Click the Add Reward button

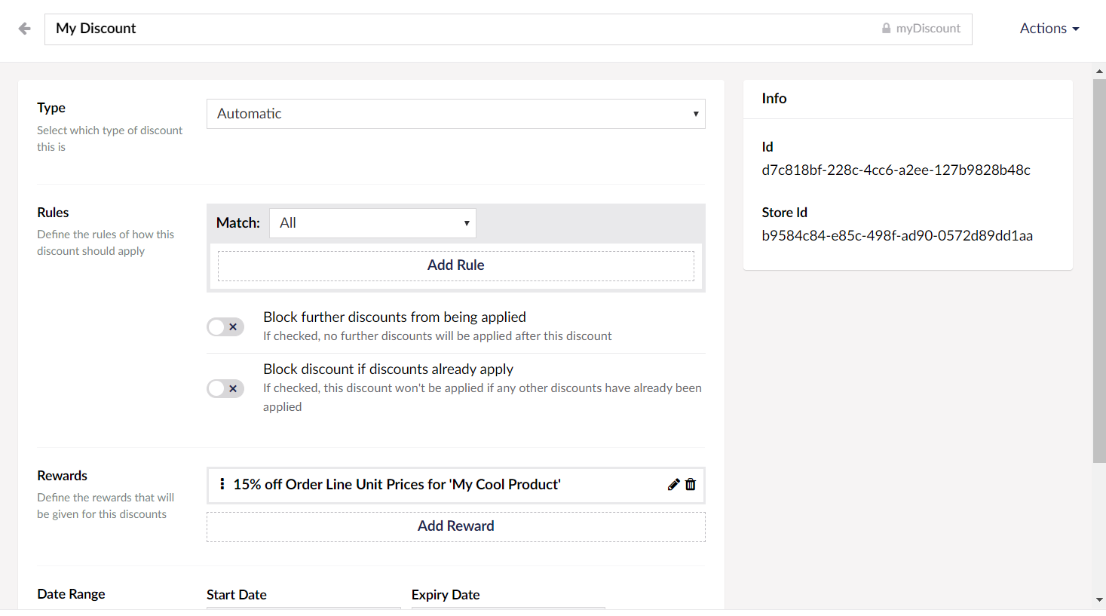(x=456, y=526)
